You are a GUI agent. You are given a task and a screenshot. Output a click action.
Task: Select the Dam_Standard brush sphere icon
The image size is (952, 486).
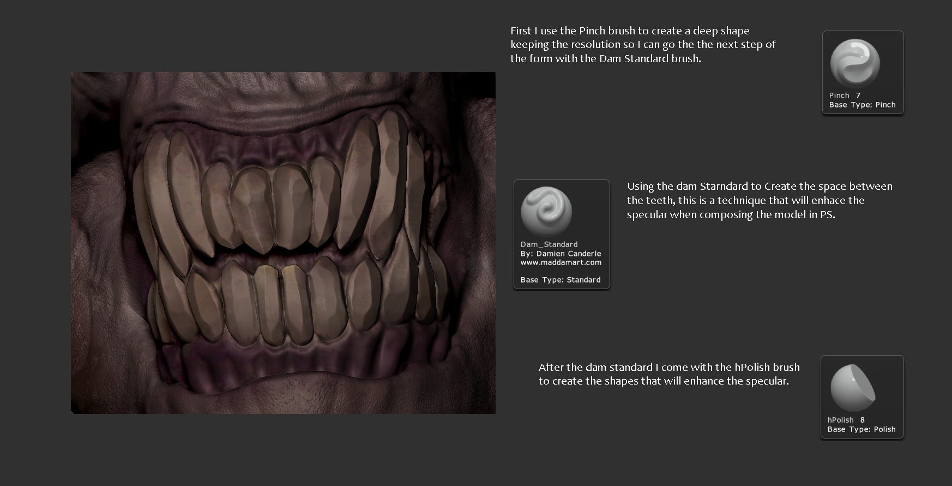pos(546,212)
